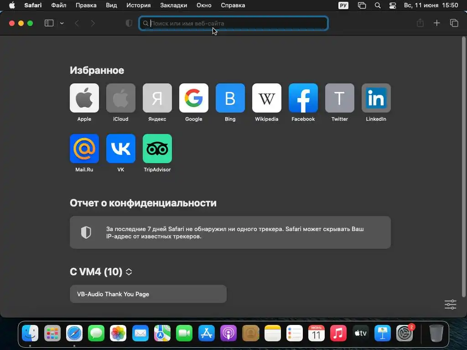Toggle the Safari sidebar
This screenshot has height=350, width=467.
[x=49, y=23]
